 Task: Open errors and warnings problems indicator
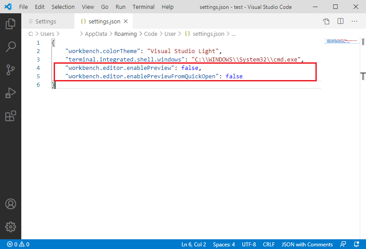tap(18, 244)
